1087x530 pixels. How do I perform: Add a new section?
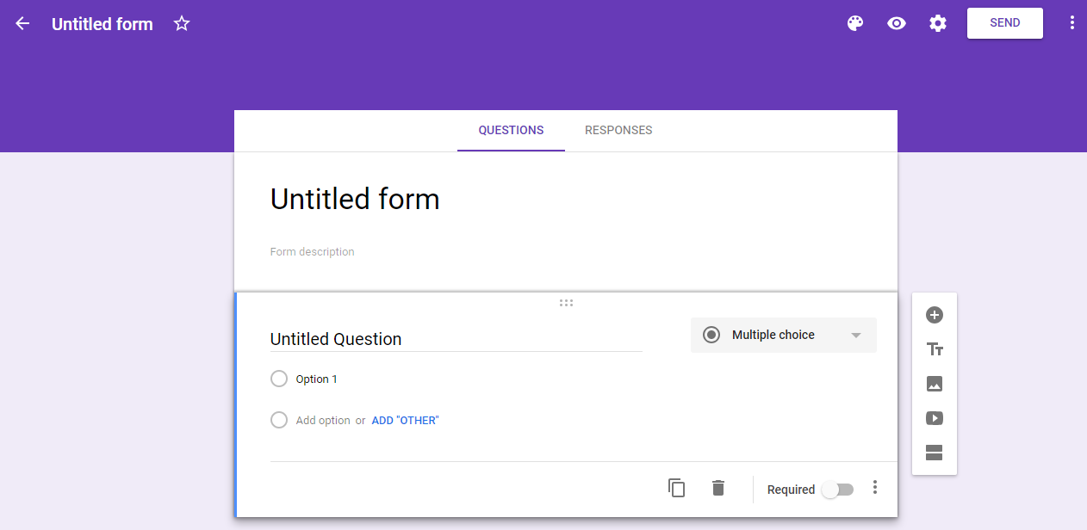point(935,453)
